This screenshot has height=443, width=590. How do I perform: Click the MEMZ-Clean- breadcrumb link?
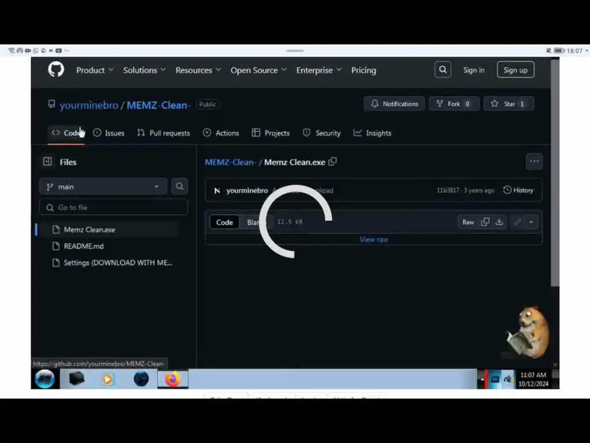(230, 162)
